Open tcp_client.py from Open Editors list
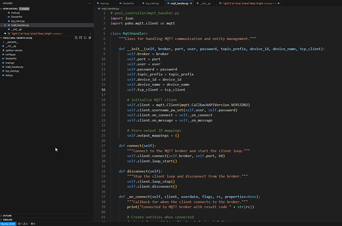This screenshot has width=342, height=226. point(18,21)
